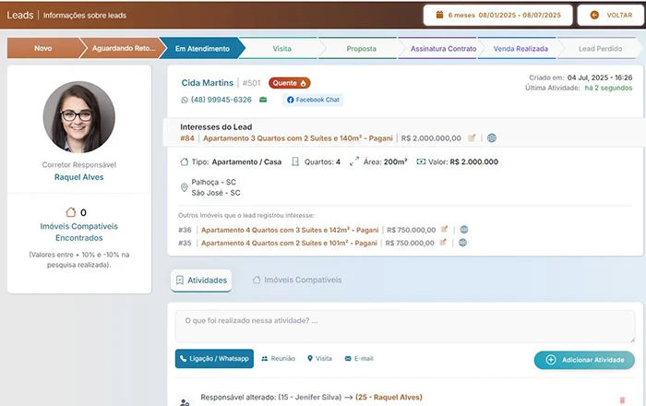646x406 pixels.
Task: Delete the Responsável alterado activity entry
Action: pyautogui.click(x=622, y=400)
